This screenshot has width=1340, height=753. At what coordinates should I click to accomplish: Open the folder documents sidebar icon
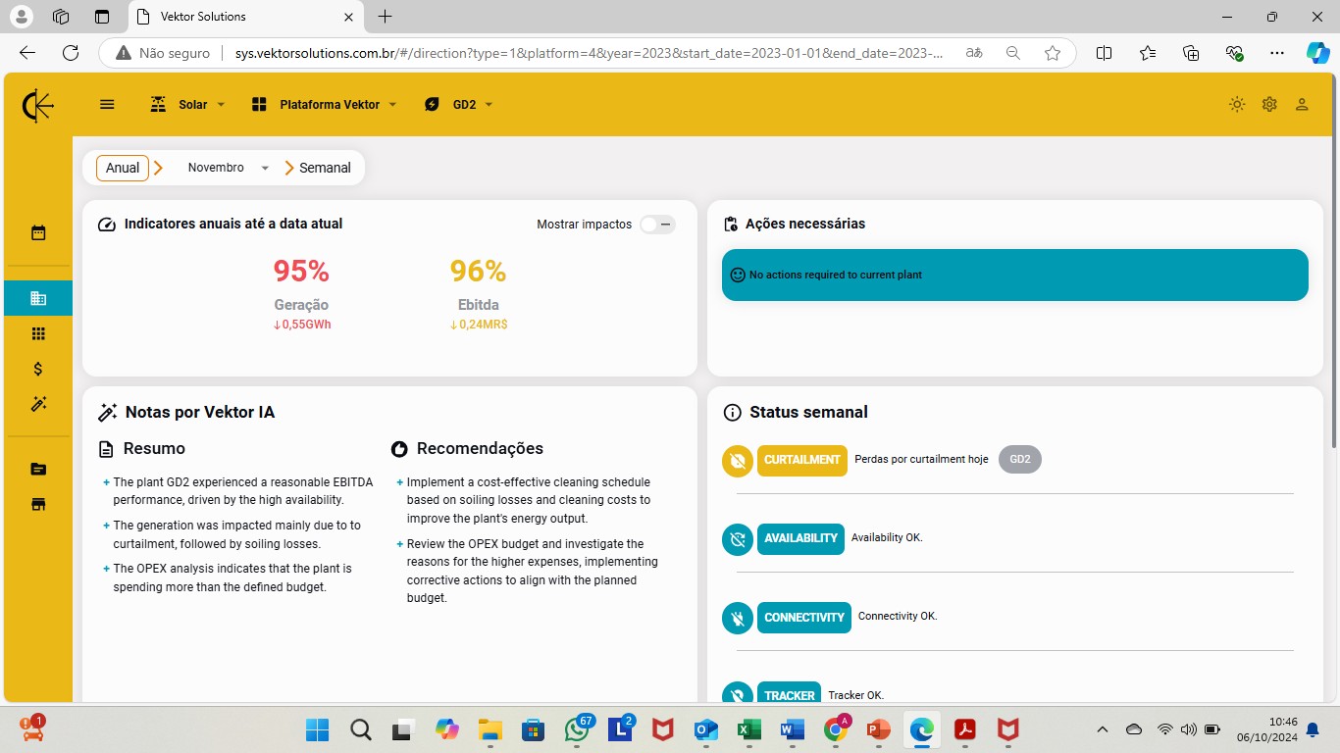38,470
